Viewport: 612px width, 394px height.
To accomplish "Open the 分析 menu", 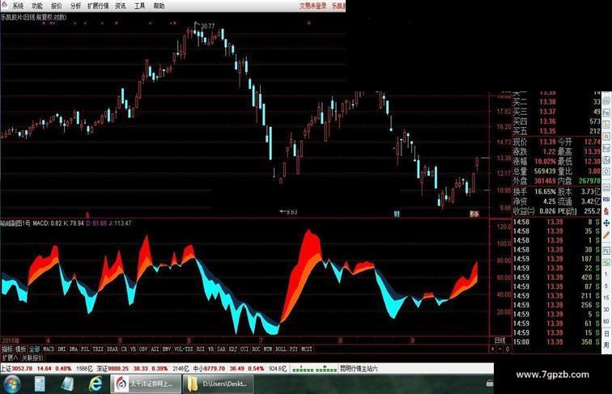I will (x=76, y=6).
